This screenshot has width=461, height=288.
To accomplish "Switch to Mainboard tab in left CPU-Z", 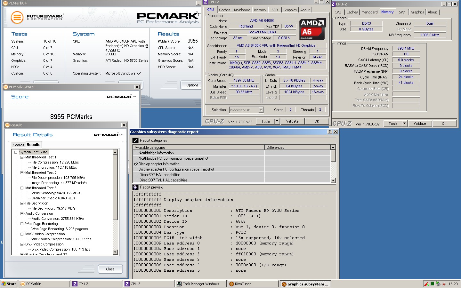I will [x=242, y=10].
